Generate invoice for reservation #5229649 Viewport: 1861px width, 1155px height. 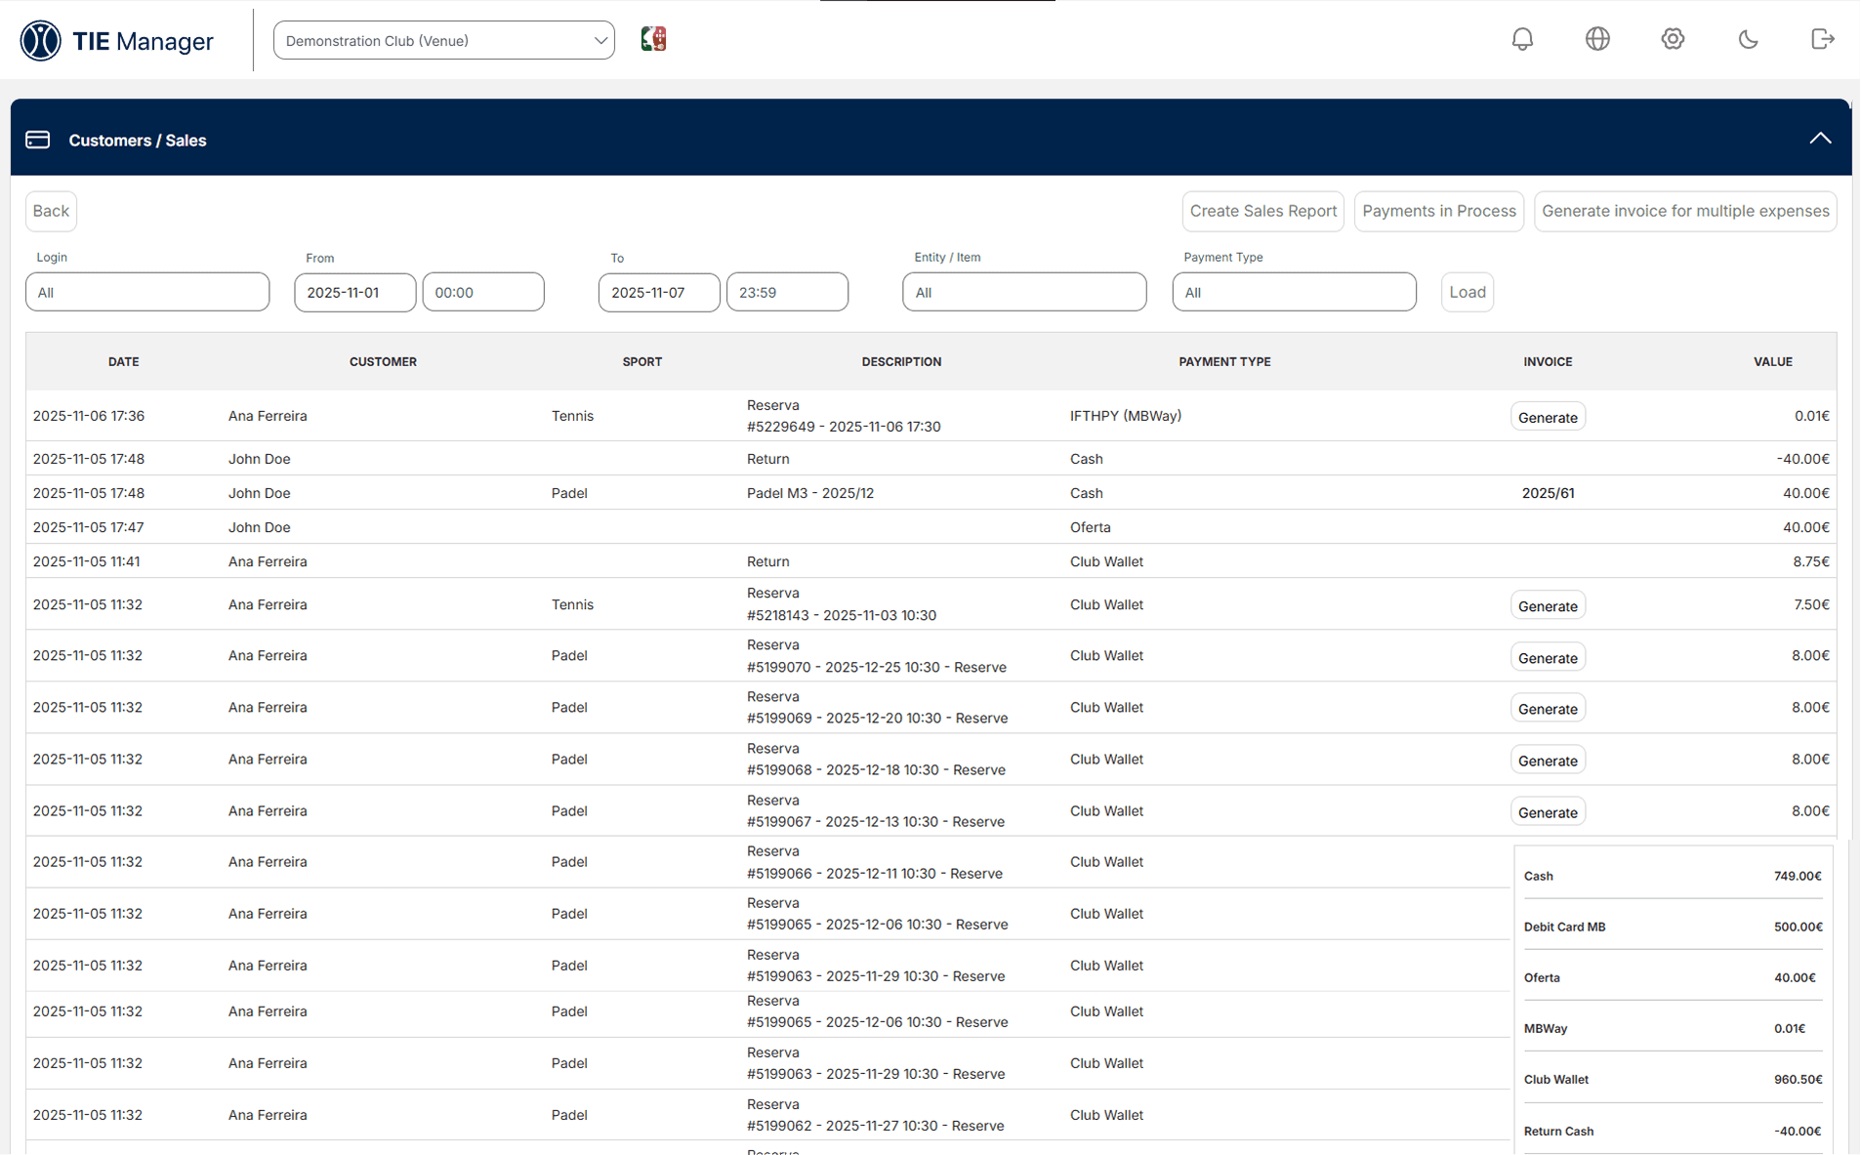(x=1548, y=417)
